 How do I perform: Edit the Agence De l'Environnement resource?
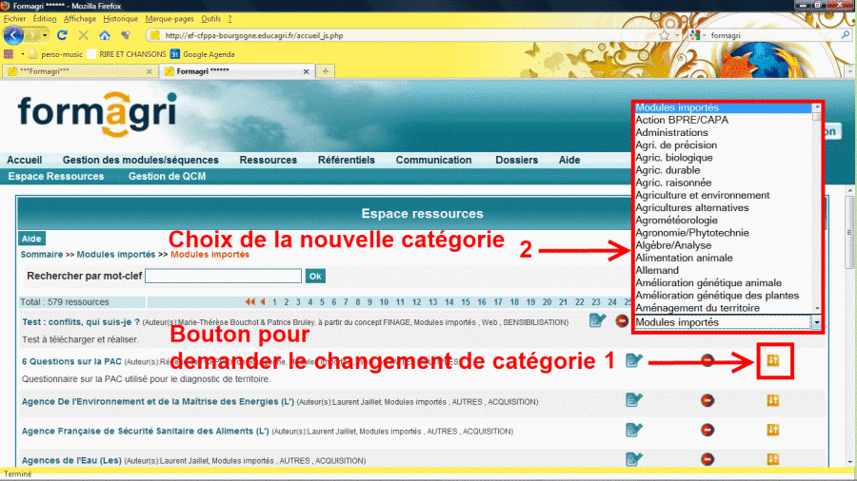tap(633, 400)
